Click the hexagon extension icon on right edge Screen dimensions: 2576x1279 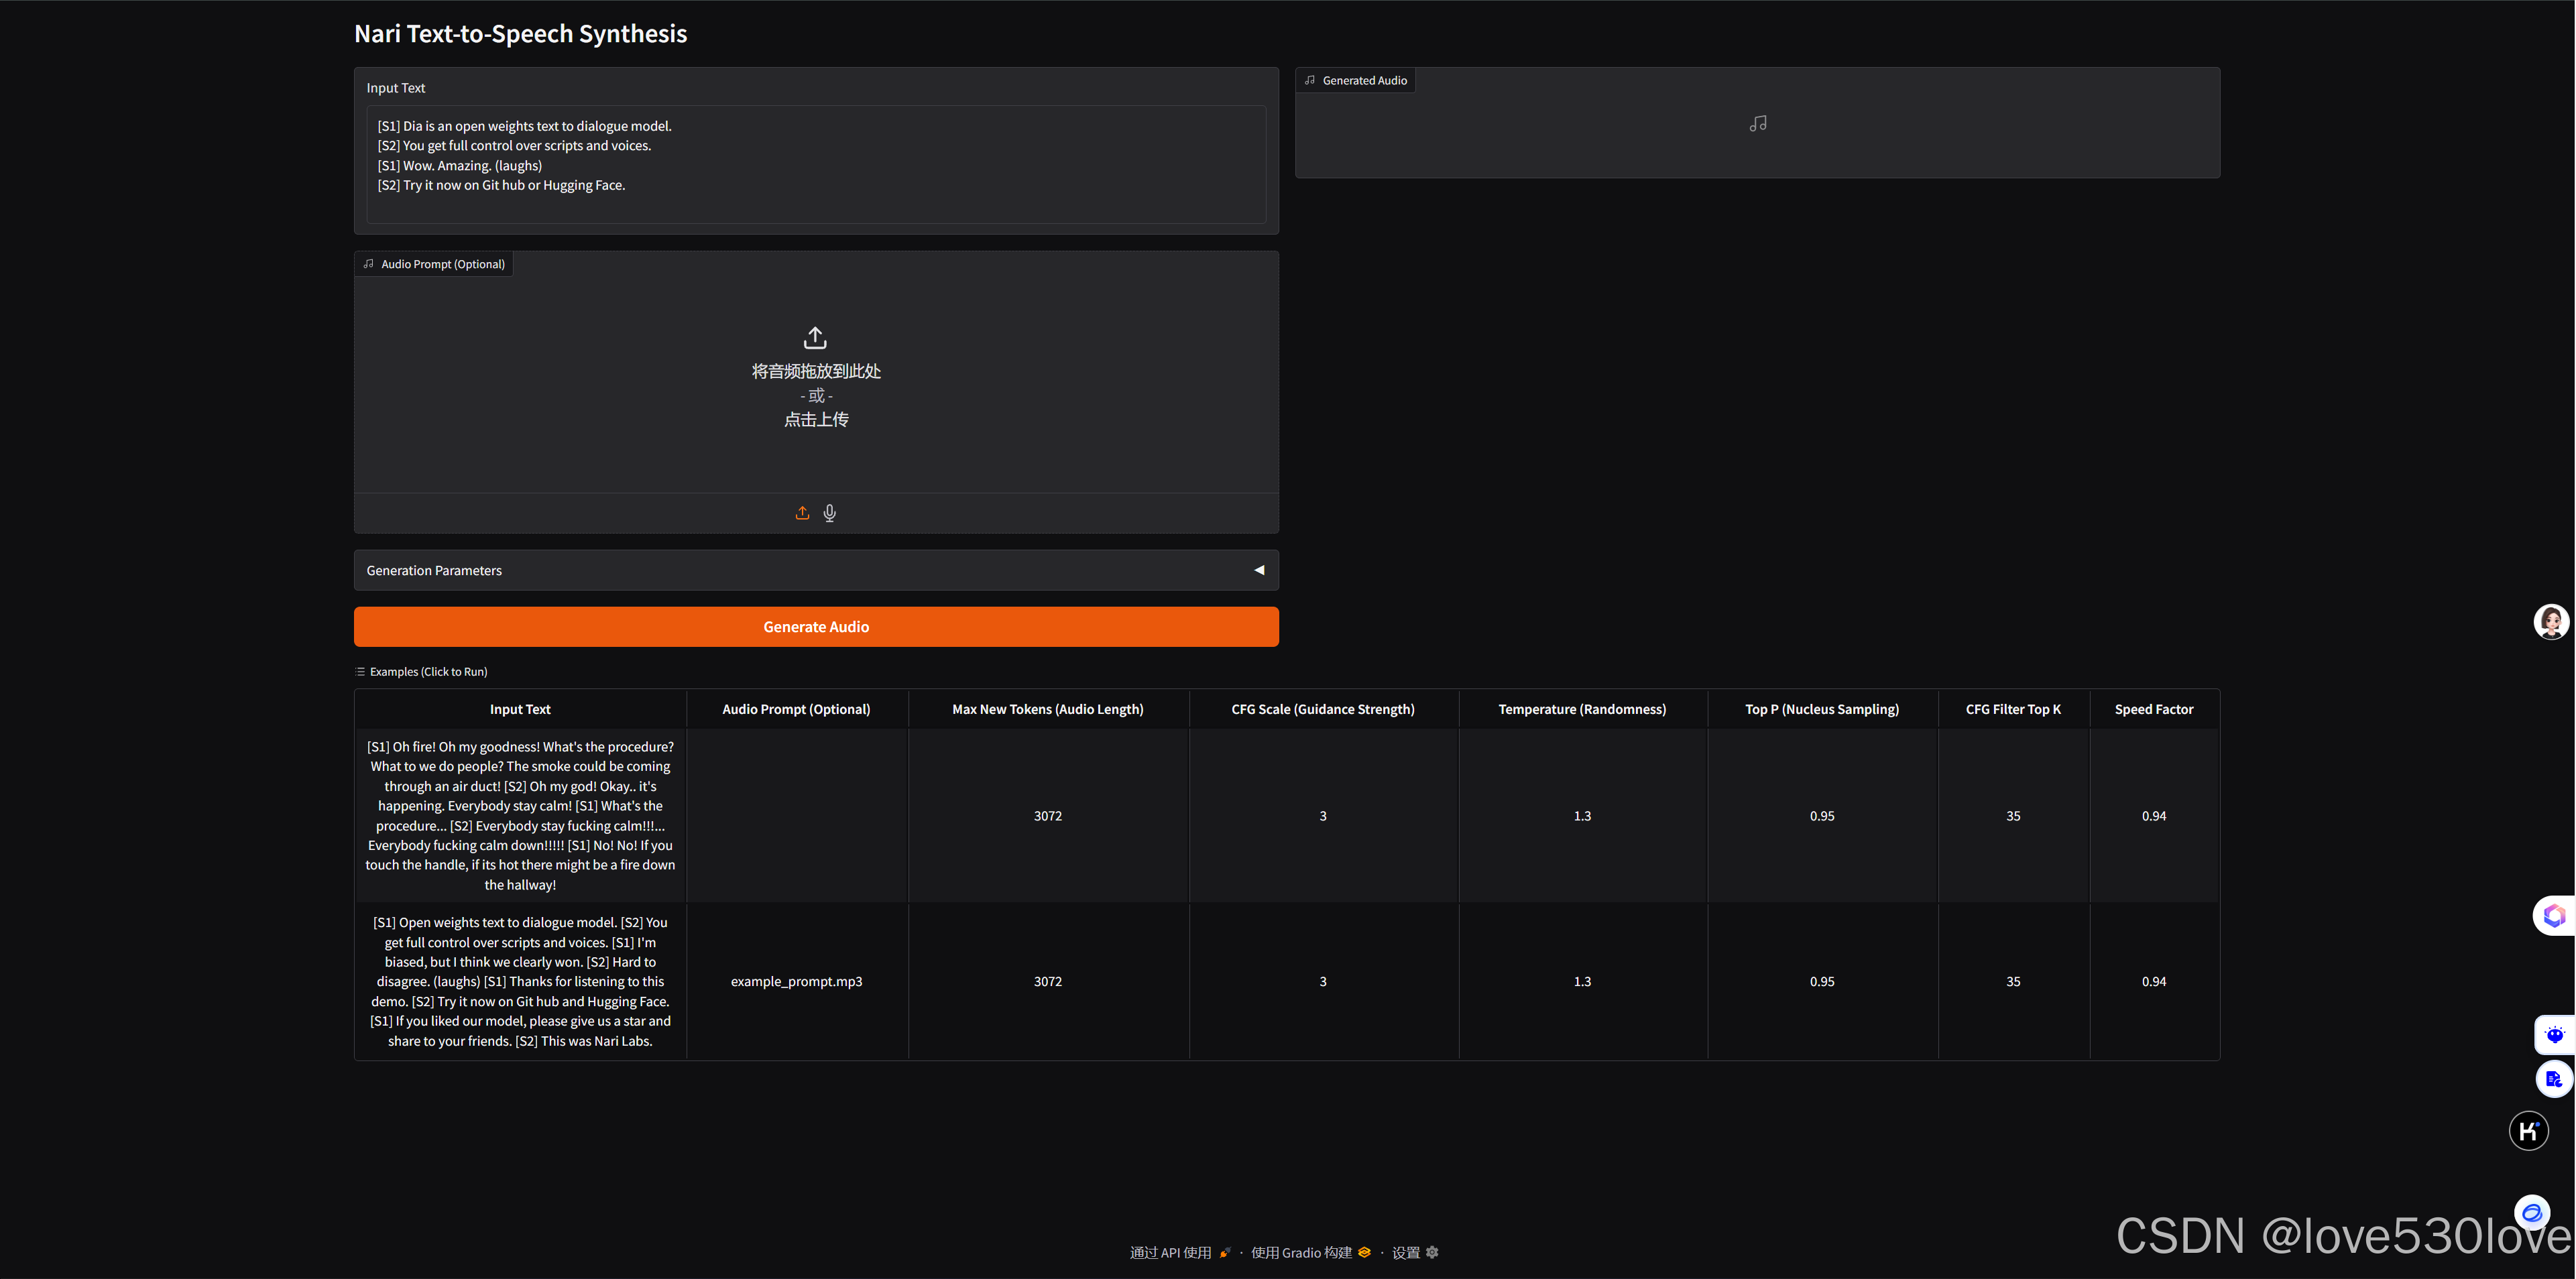pos(2554,915)
